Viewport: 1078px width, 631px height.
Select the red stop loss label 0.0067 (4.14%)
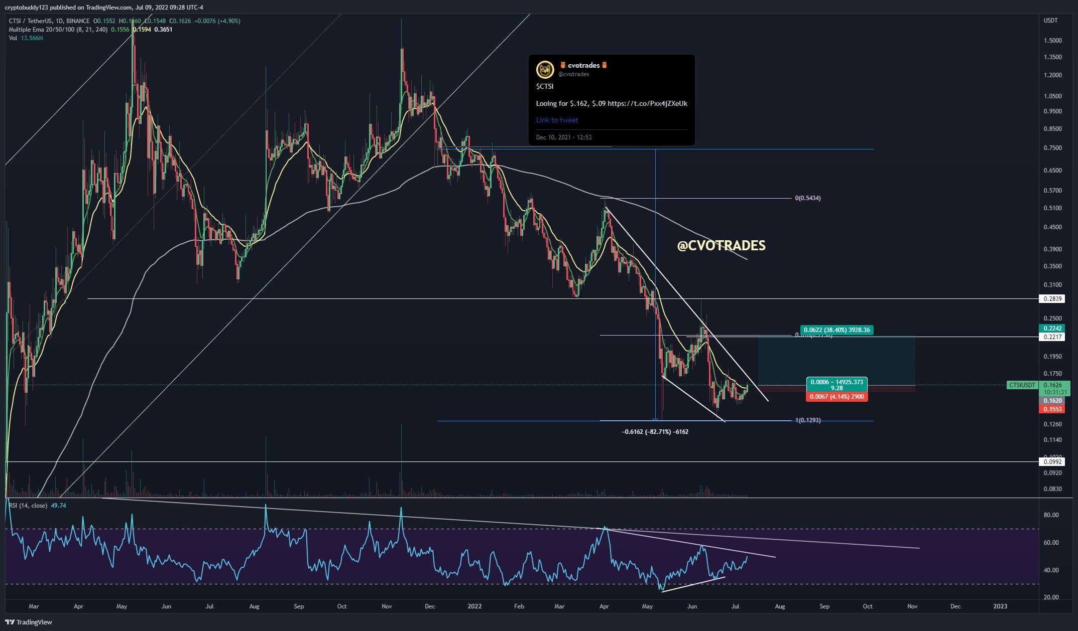[x=836, y=397]
